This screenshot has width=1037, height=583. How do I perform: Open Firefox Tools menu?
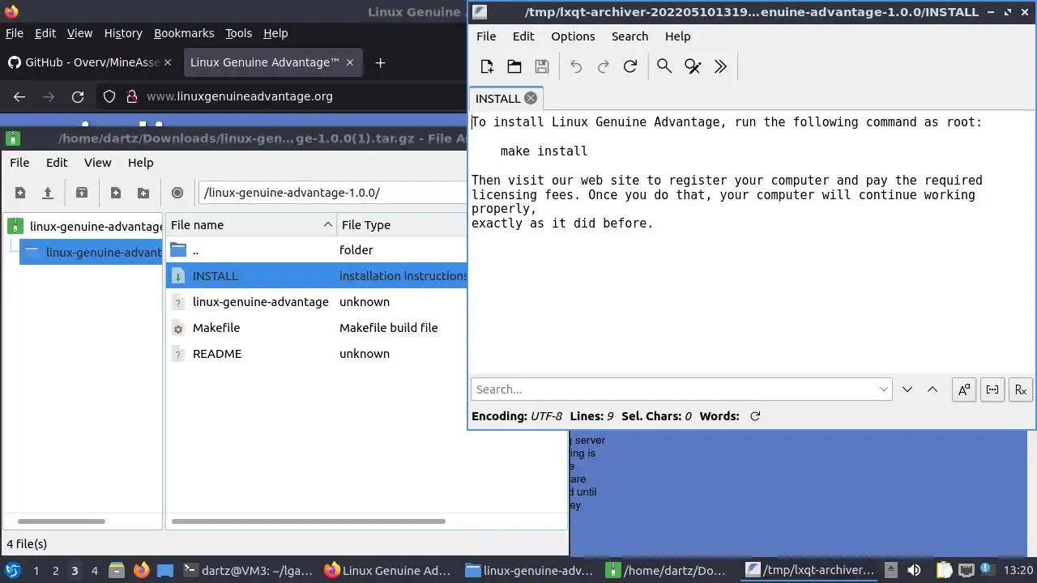click(x=238, y=33)
